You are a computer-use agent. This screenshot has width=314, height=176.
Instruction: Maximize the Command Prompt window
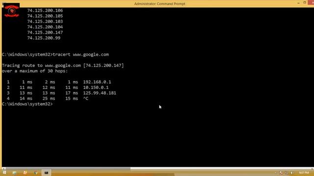point(305,2)
